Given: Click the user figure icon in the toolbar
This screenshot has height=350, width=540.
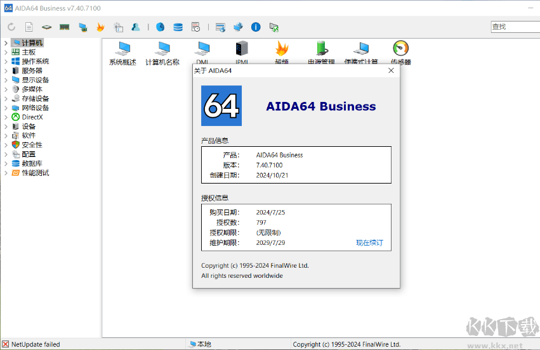Looking at the screenshot, I should coord(136,27).
